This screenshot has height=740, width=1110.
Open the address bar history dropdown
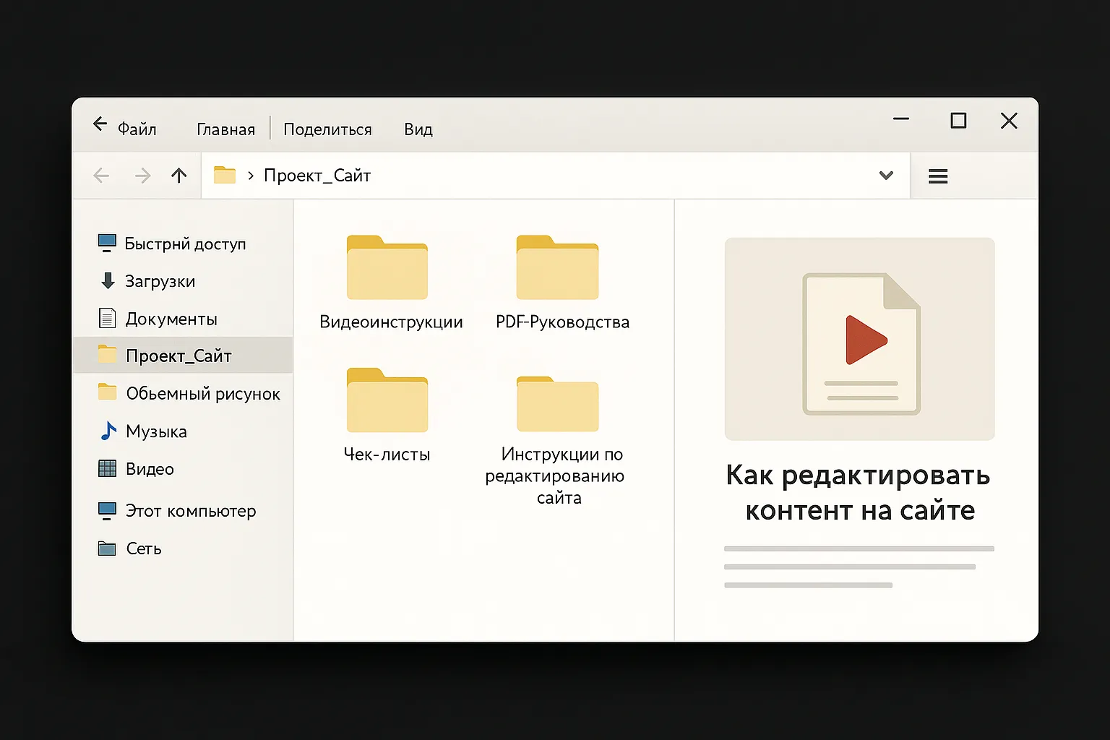(x=886, y=176)
